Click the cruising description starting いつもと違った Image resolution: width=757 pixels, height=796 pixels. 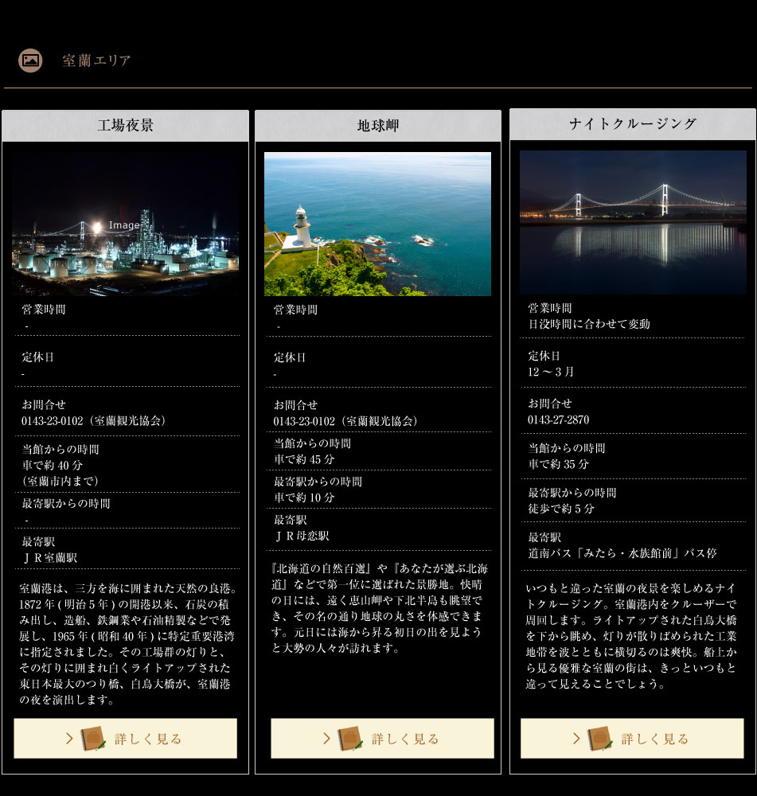(631, 636)
